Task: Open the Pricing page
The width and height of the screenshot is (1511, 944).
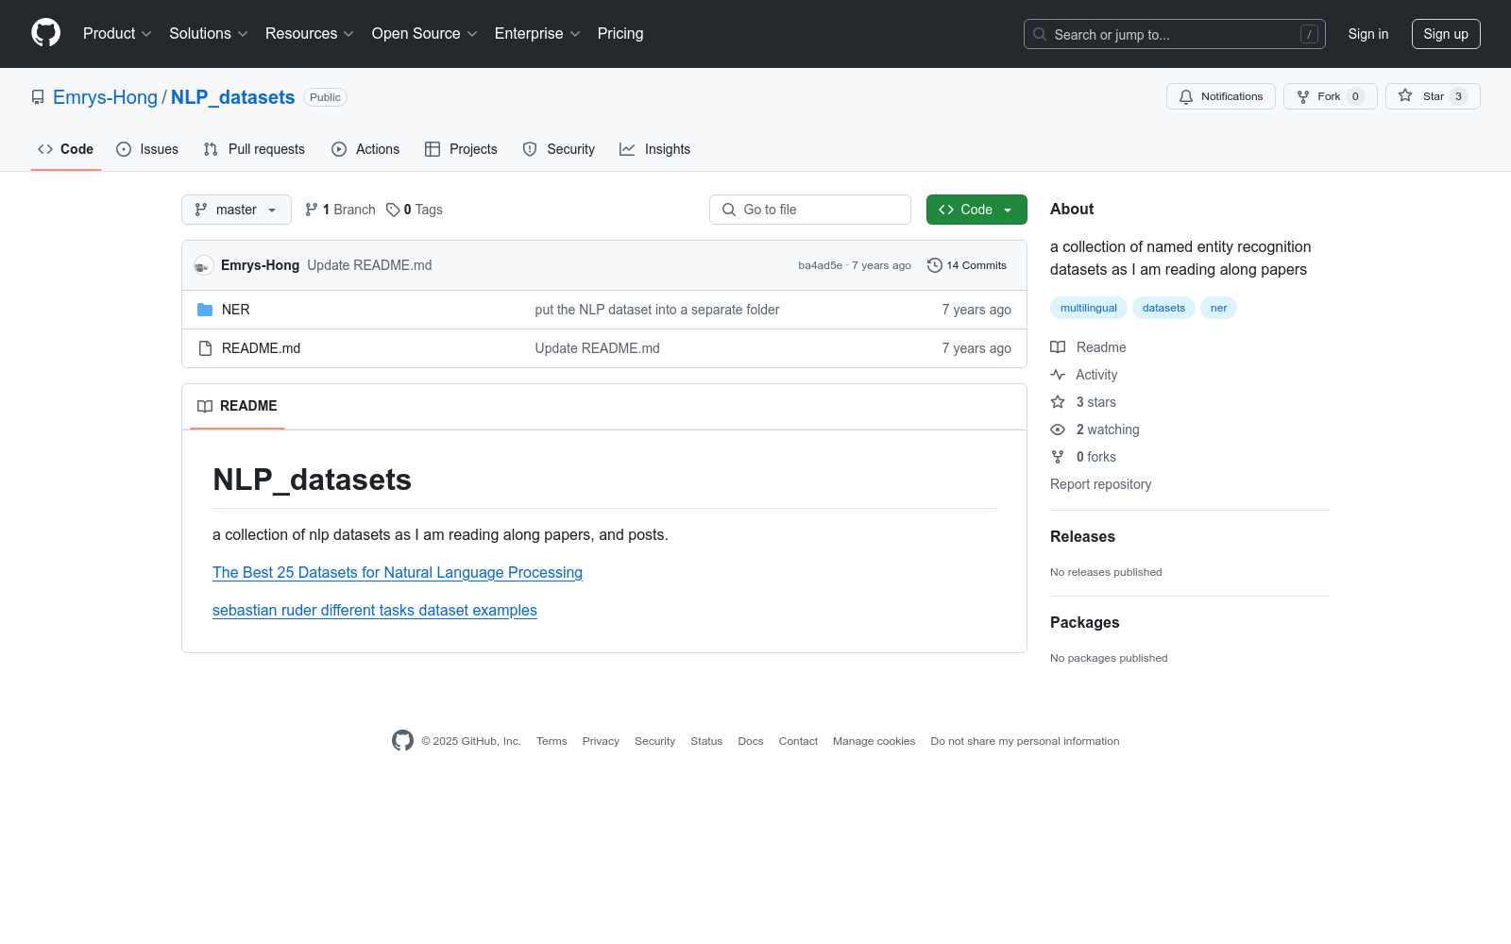Action: [x=620, y=33]
